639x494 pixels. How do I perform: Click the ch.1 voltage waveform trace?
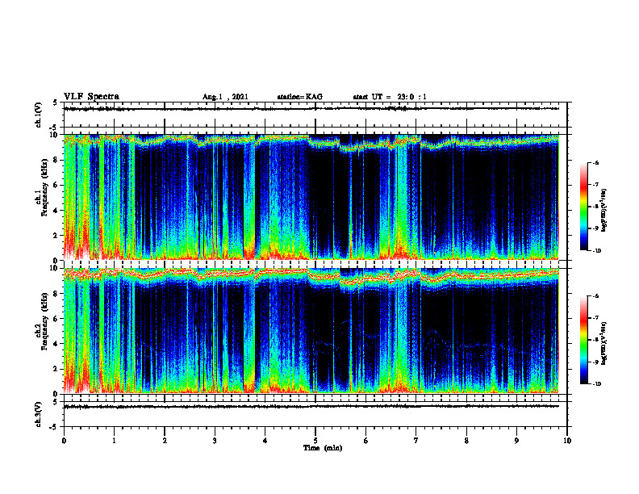[311, 109]
